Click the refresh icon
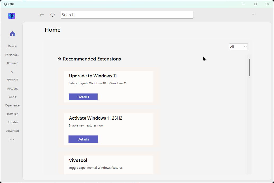The width and height of the screenshot is (274, 183). [52, 15]
